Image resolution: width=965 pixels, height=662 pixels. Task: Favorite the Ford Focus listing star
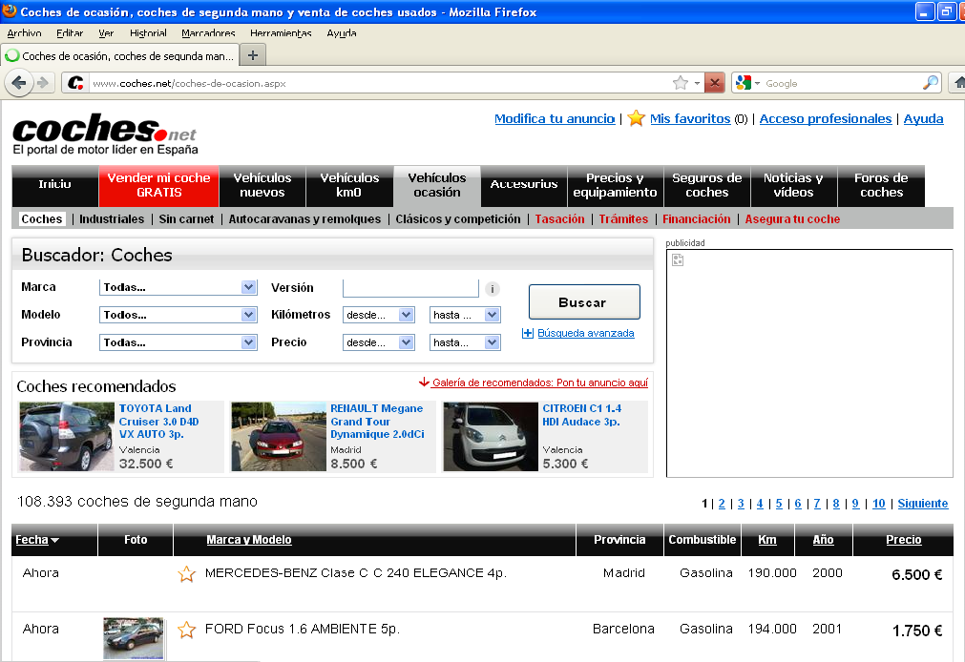186,630
